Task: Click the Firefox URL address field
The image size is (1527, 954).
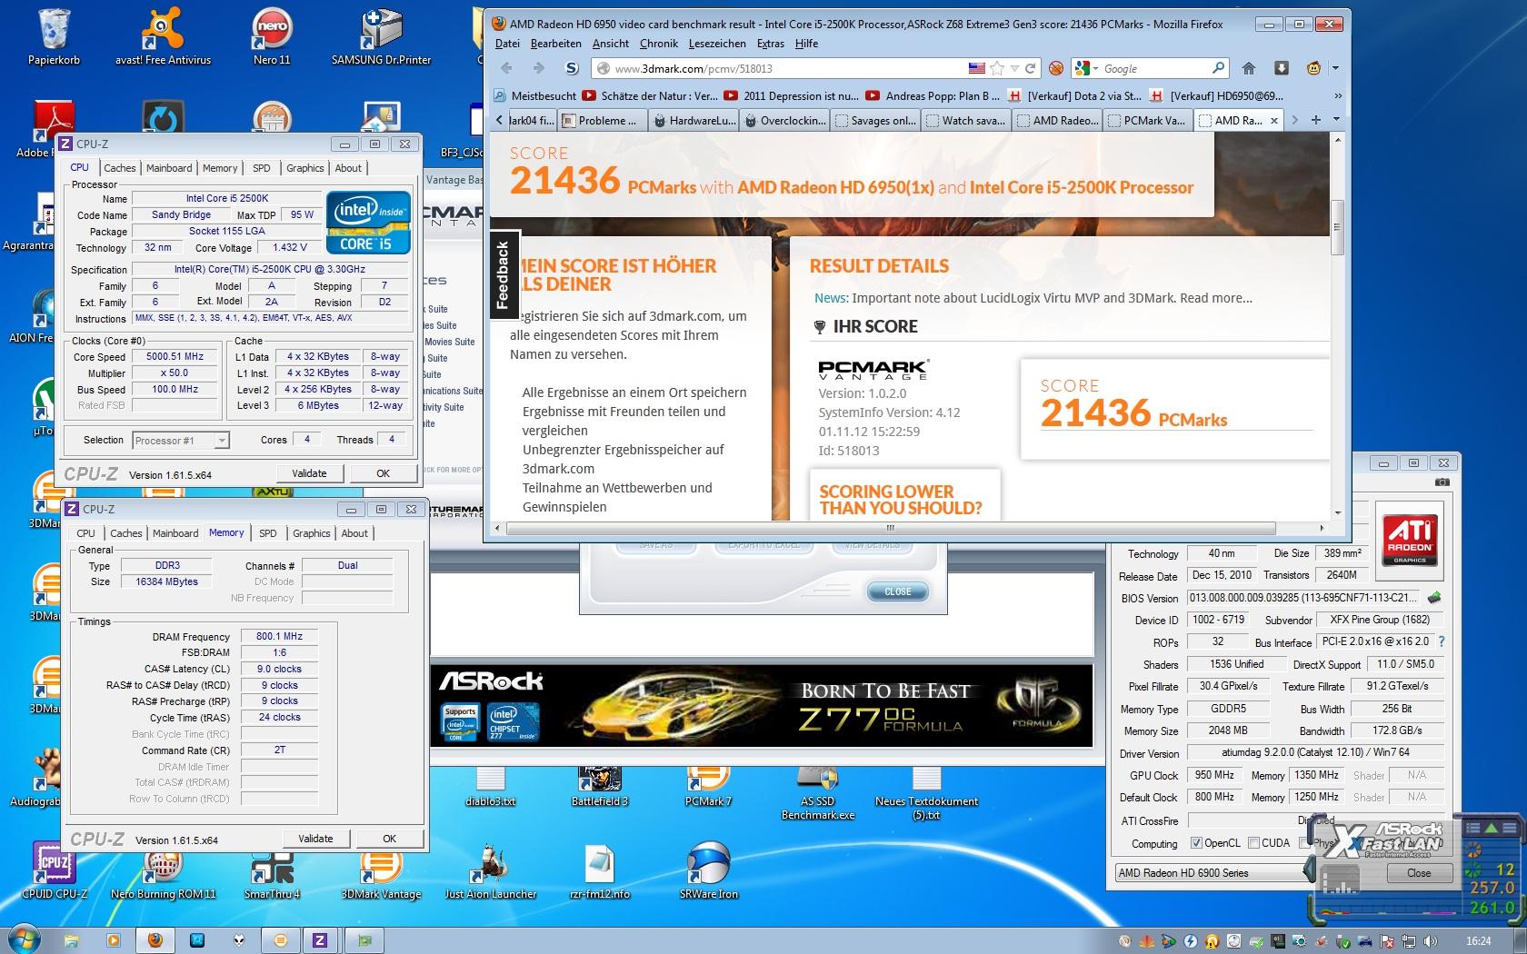Action: pyautogui.click(x=791, y=68)
